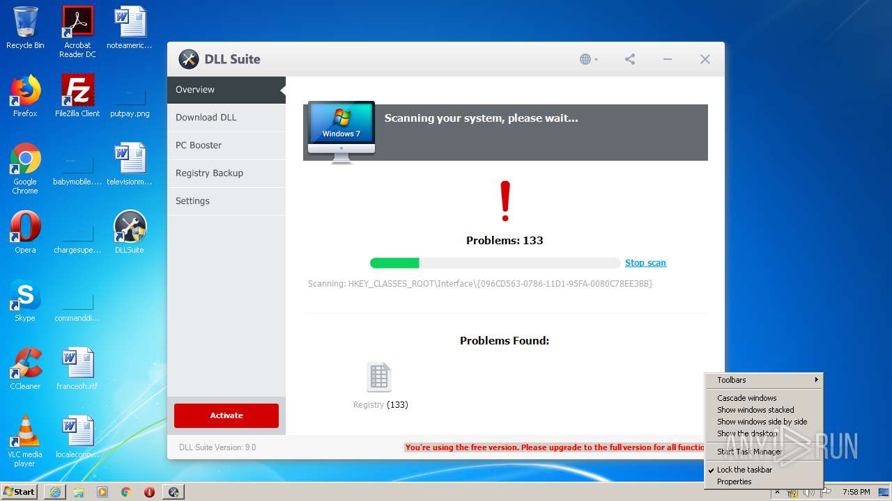Click the red Activate button
Image resolution: width=892 pixels, height=501 pixels.
tap(226, 415)
